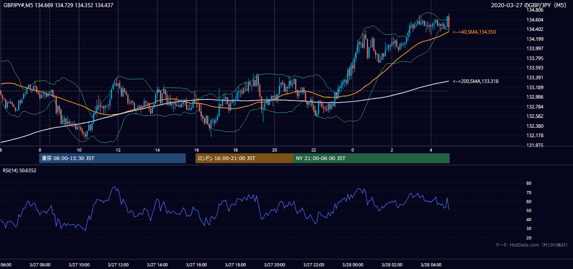This screenshot has width=573, height=269.
Task: Click the 3/28 04:00 date label
Action: point(430,265)
